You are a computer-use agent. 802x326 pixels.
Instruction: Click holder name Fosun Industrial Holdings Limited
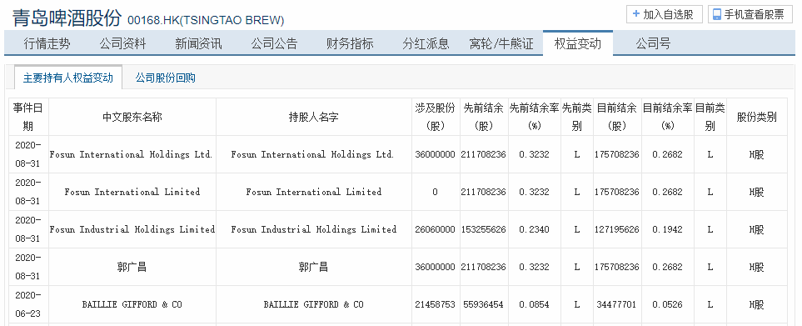[313, 229]
